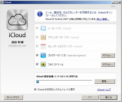Click the version number 1.0.1
Screen dimensions: 122x102
point(113,6)
